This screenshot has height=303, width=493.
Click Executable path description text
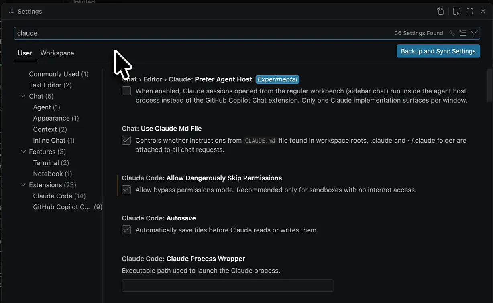click(x=201, y=271)
